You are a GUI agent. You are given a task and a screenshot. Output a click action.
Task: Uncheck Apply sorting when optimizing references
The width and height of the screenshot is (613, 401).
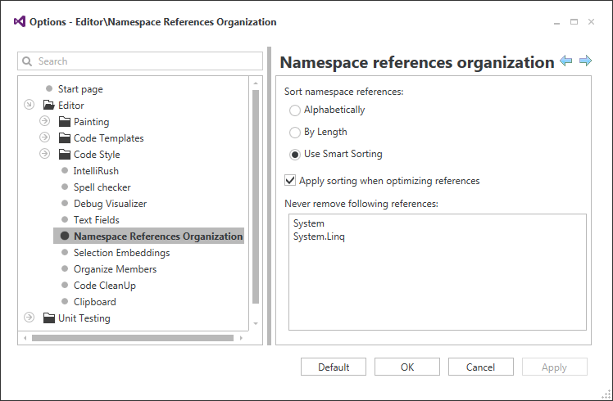pos(290,181)
